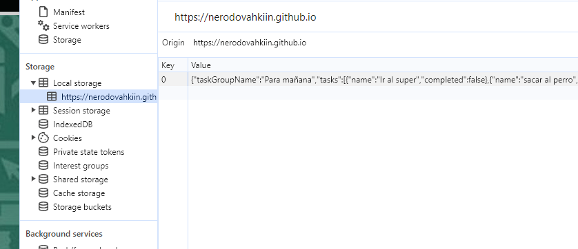Click the Local storage table icon
Viewport: 578px width, 249px height.
[x=43, y=83]
